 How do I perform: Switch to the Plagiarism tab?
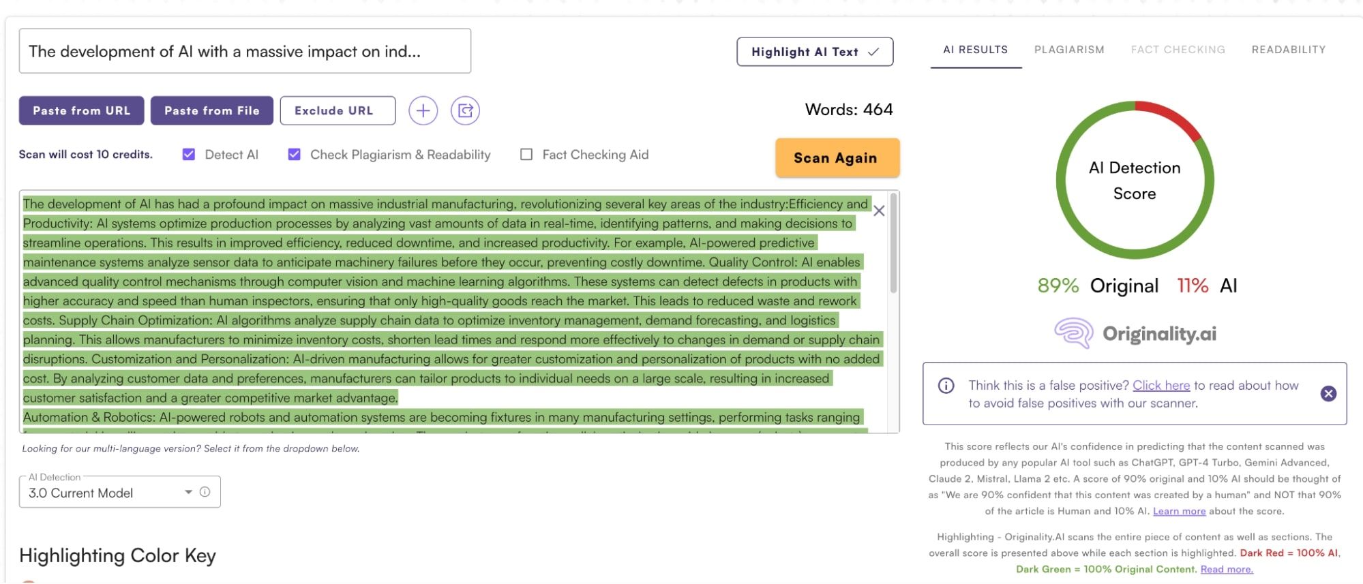[x=1068, y=50]
